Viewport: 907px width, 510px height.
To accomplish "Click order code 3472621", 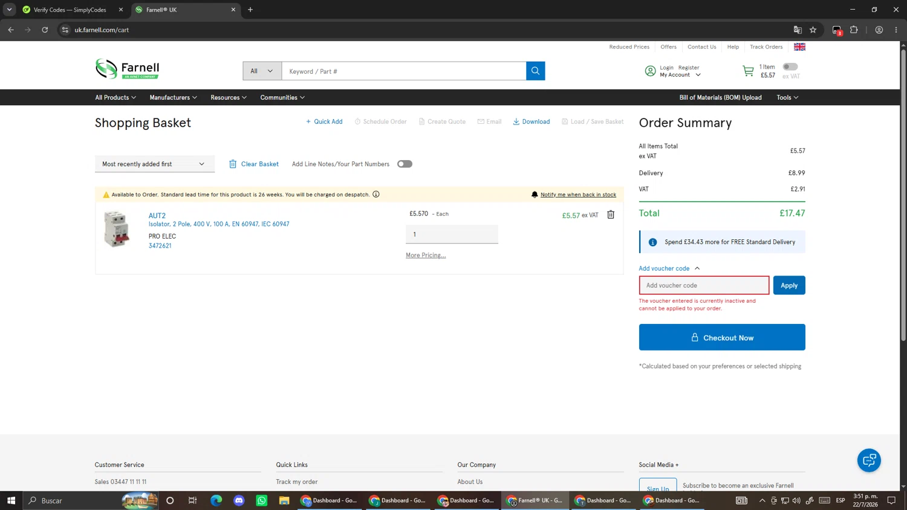I will 160,245.
